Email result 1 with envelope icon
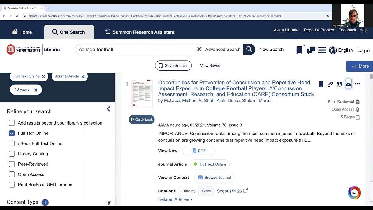The height and width of the screenshot is (210, 373). click(x=348, y=84)
